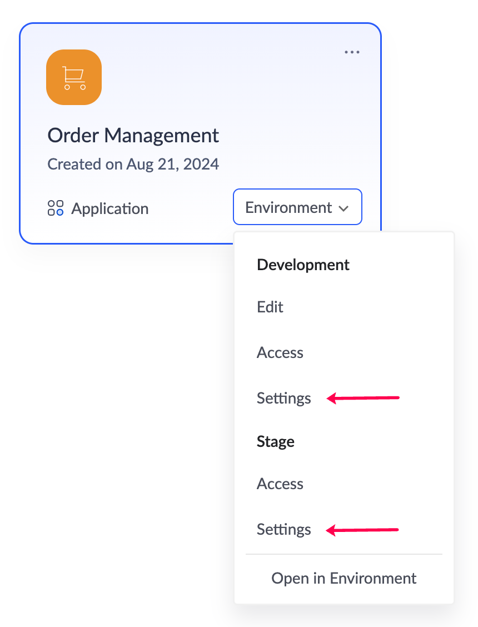Click the "Created on Aug 21, 2024" text
Image resolution: width=478 pixels, height=627 pixels.
[133, 164]
